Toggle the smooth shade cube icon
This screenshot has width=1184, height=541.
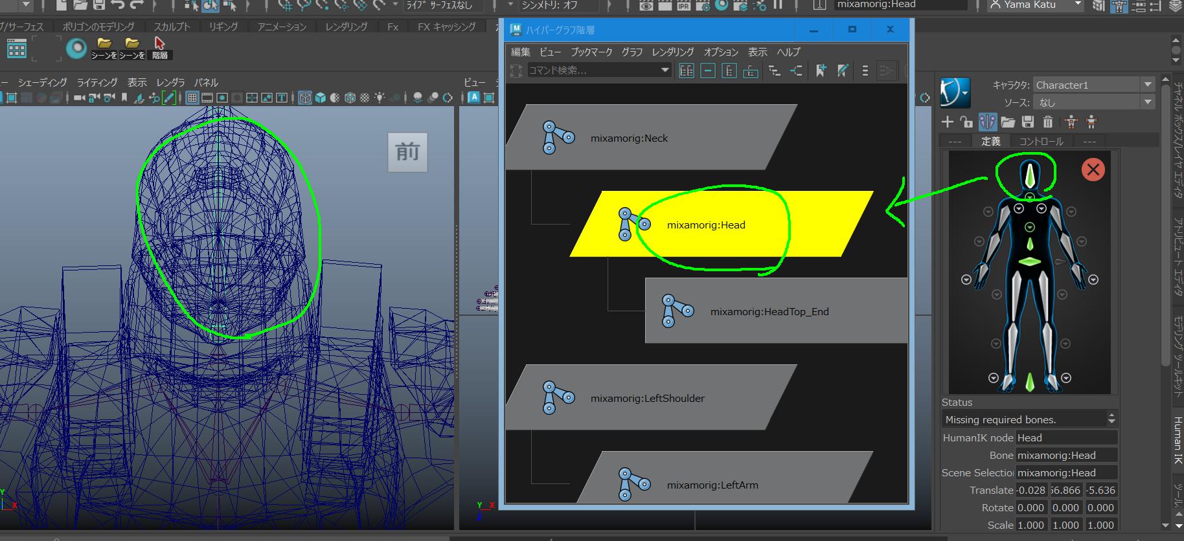[320, 98]
